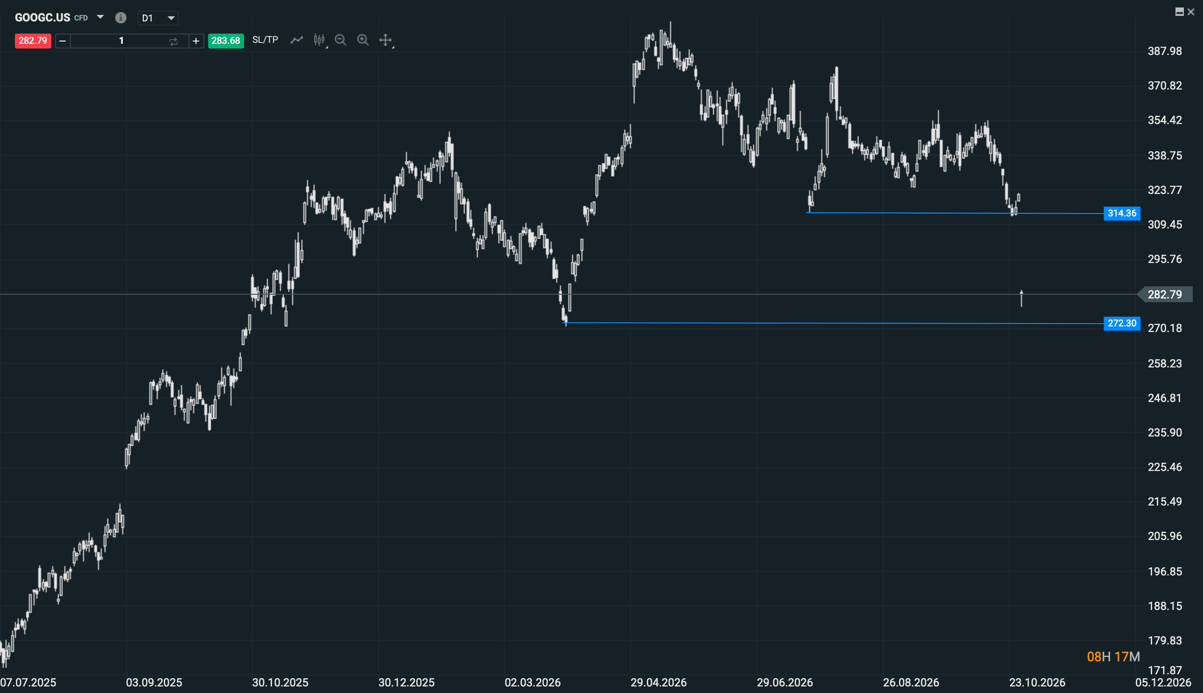The image size is (1203, 693).
Task: Open the indicators line-chart icon
Action: click(x=297, y=40)
